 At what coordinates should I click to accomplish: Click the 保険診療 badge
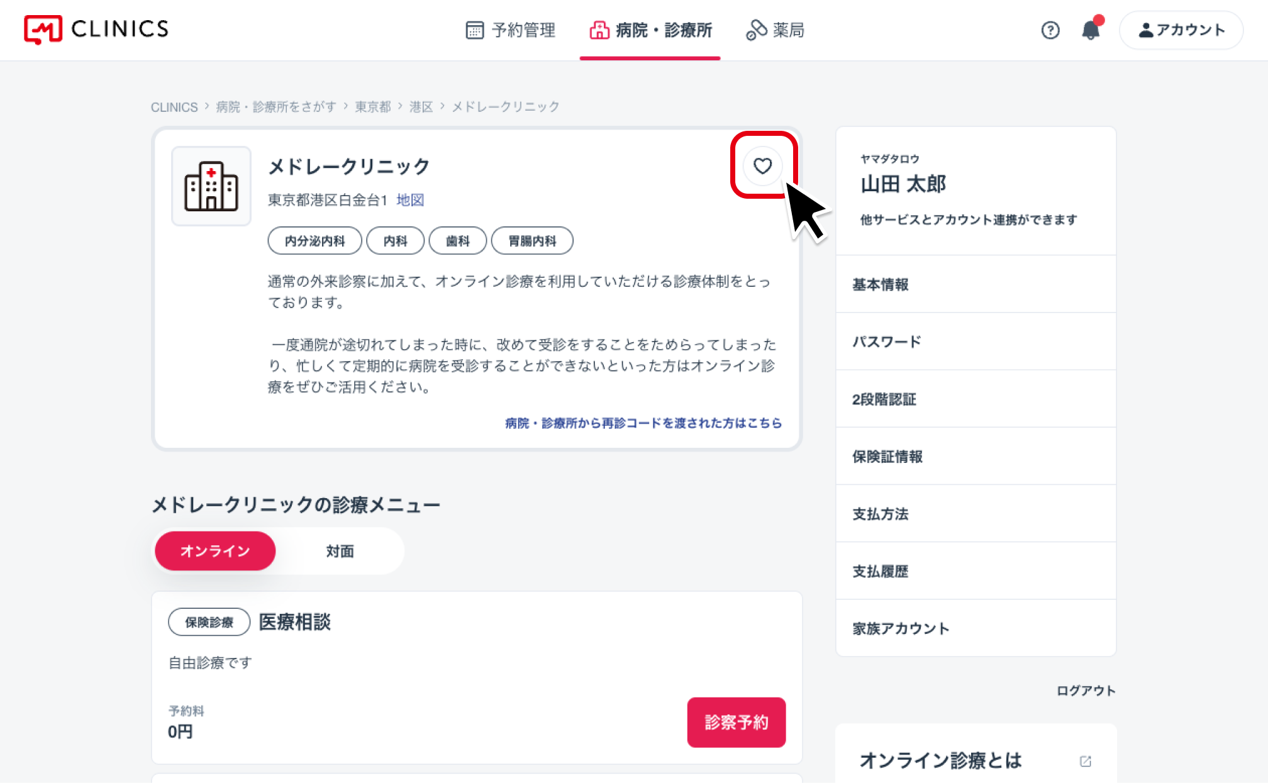209,622
